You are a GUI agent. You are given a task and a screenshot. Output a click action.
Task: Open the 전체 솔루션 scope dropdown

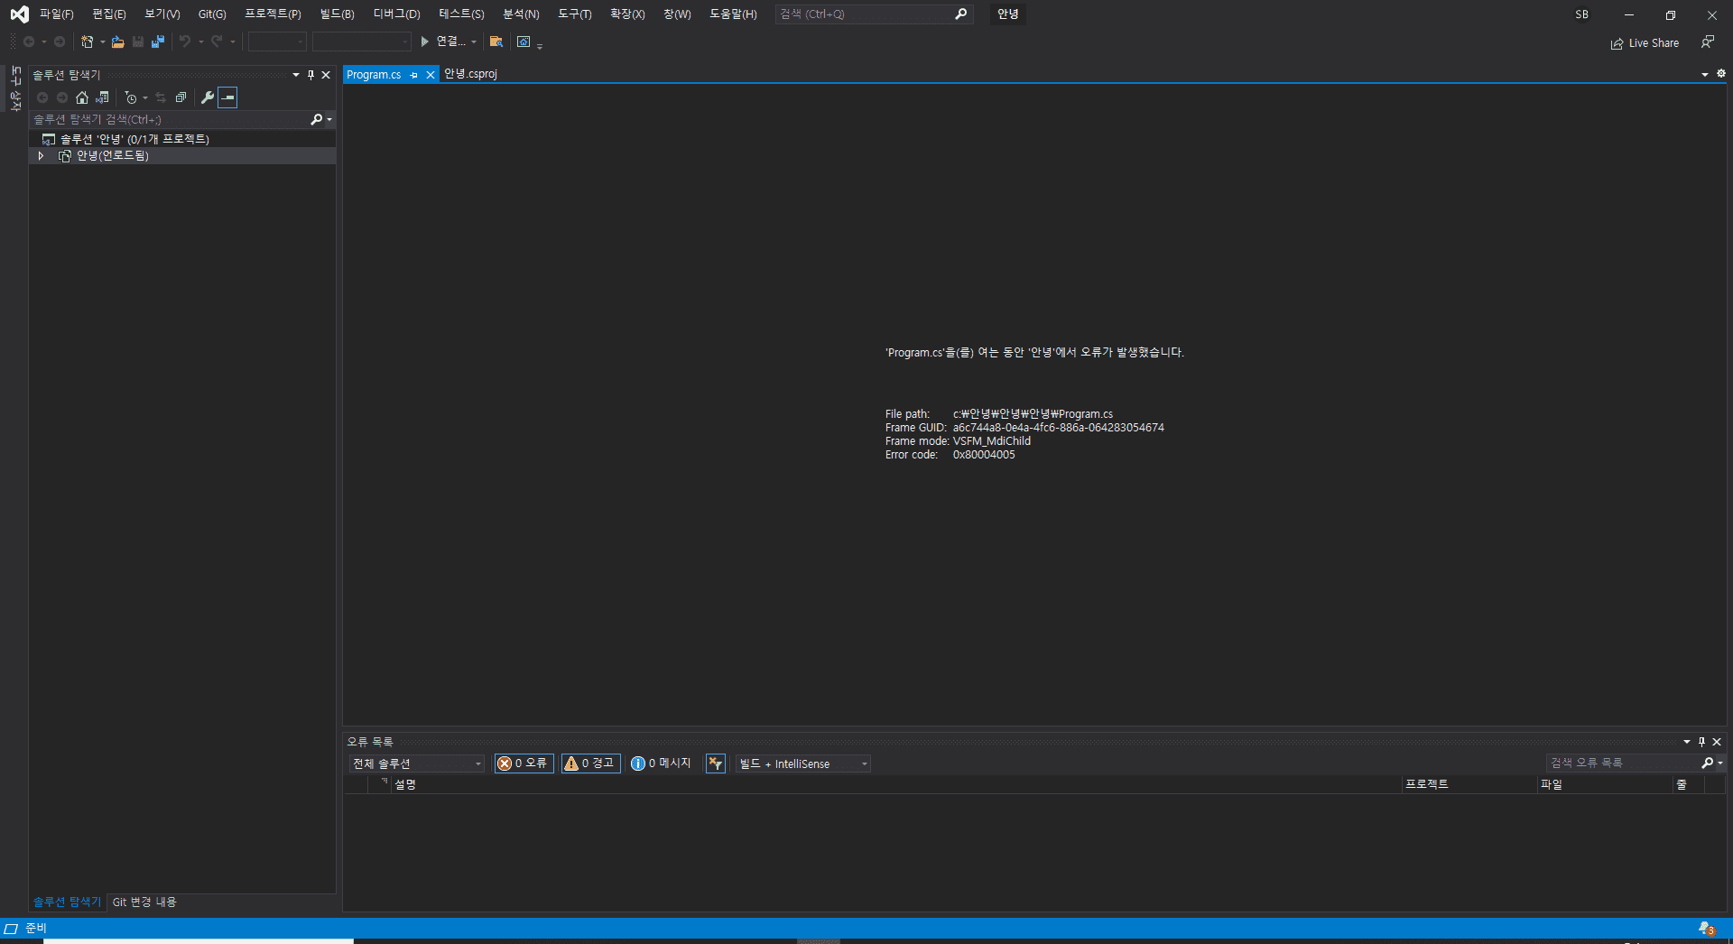click(416, 764)
